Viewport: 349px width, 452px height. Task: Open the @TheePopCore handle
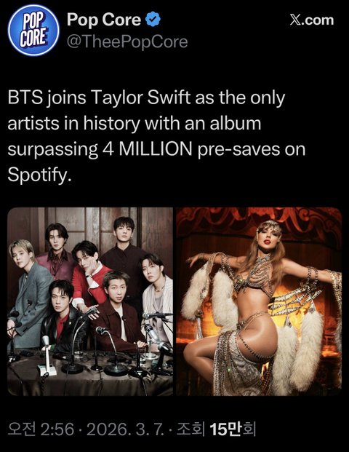127,42
